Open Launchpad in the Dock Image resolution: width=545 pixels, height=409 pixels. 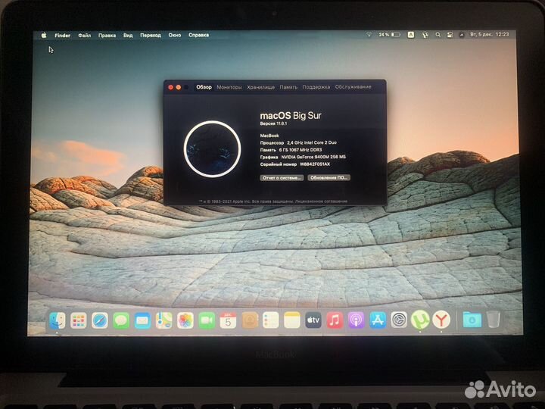(79, 320)
